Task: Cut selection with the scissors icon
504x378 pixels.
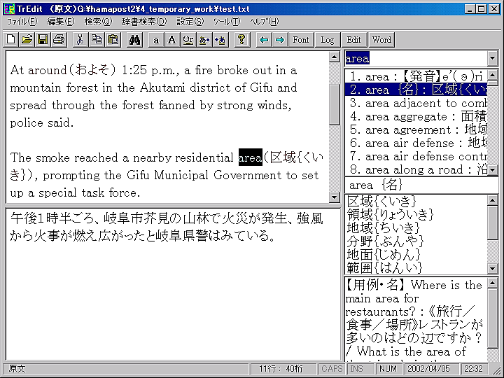Action: click(80, 40)
